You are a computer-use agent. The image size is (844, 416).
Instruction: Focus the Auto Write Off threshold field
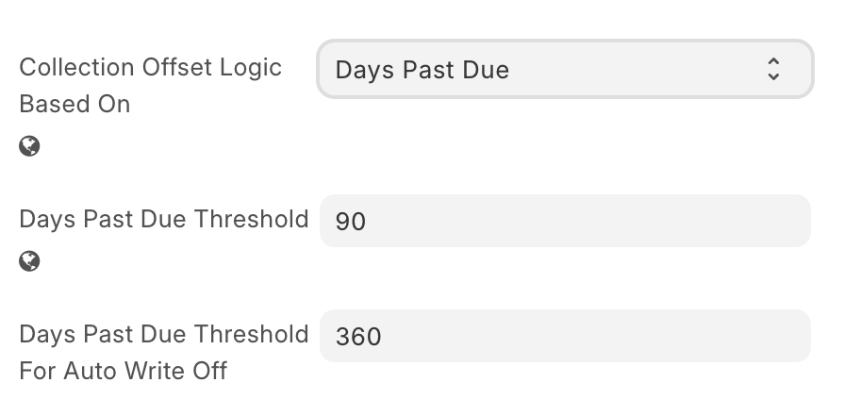[x=565, y=336]
